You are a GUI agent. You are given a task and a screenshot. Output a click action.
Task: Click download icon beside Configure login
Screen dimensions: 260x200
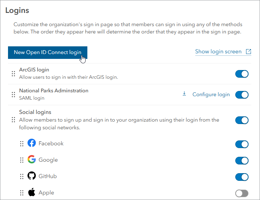184,94
